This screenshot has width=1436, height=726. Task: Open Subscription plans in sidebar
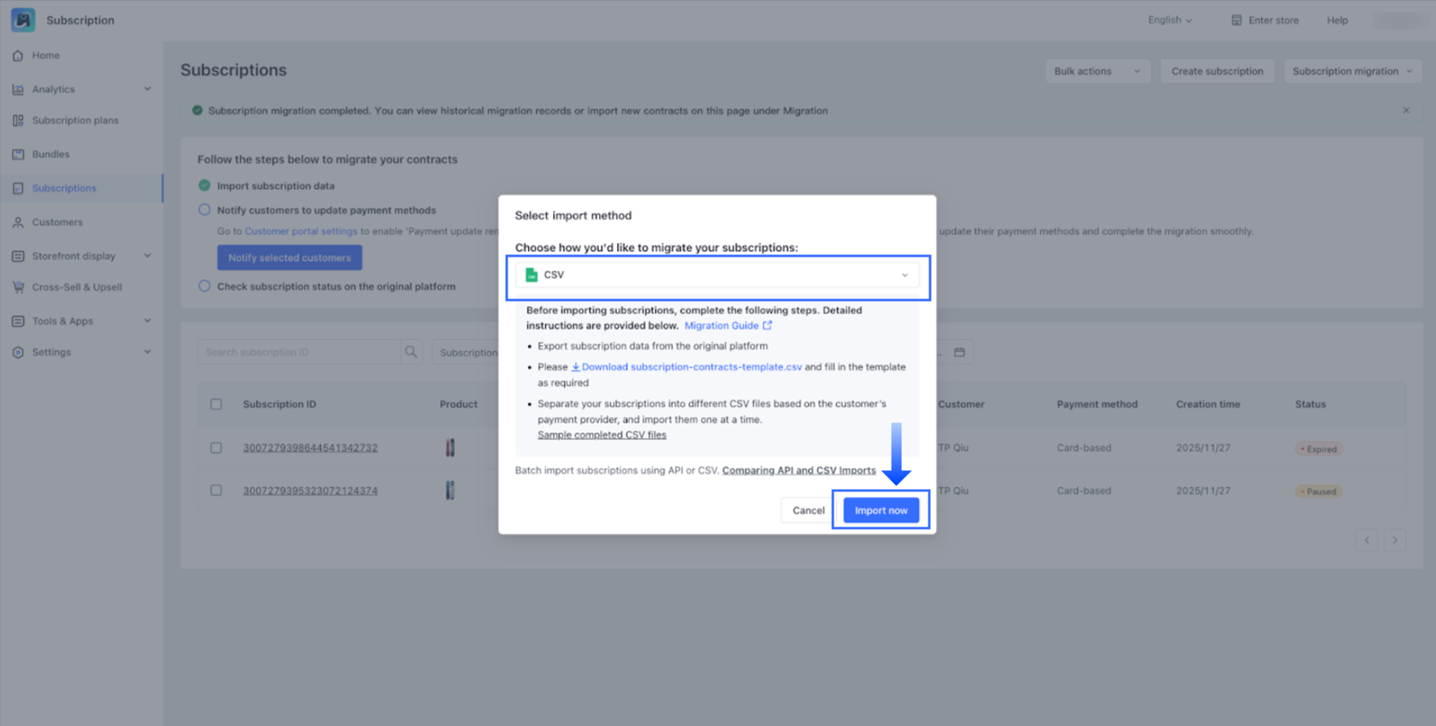(75, 120)
